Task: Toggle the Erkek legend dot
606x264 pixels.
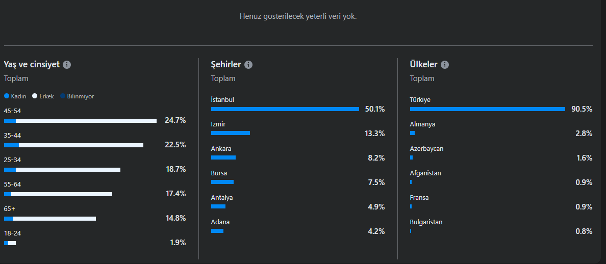Action: point(35,96)
